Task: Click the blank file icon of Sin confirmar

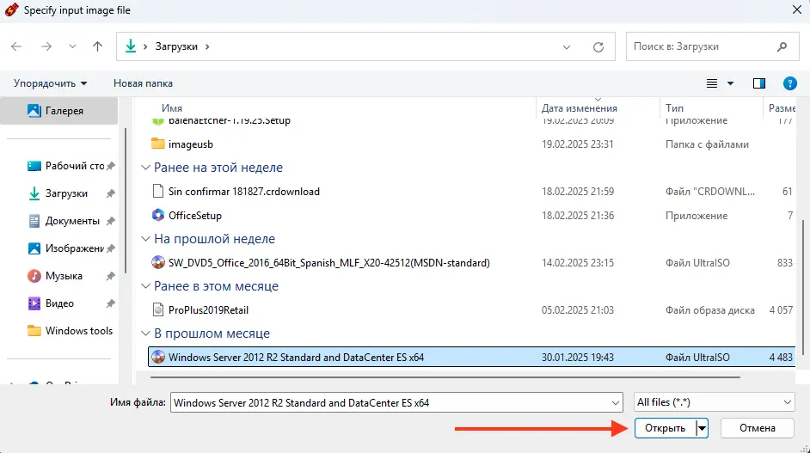Action: click(x=158, y=191)
